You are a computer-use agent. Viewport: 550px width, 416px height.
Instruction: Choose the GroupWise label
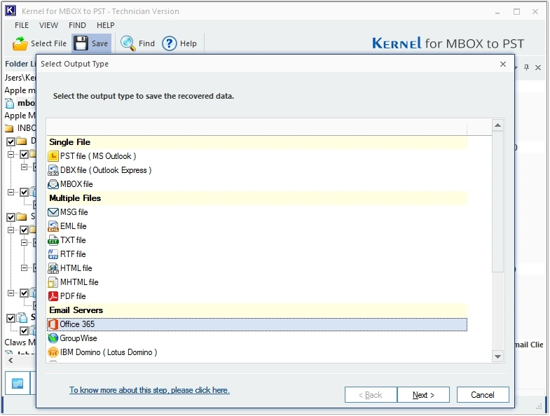point(78,338)
